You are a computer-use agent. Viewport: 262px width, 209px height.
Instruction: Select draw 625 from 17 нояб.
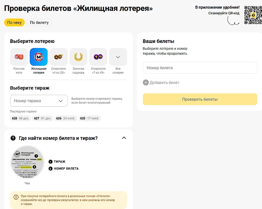90,118
